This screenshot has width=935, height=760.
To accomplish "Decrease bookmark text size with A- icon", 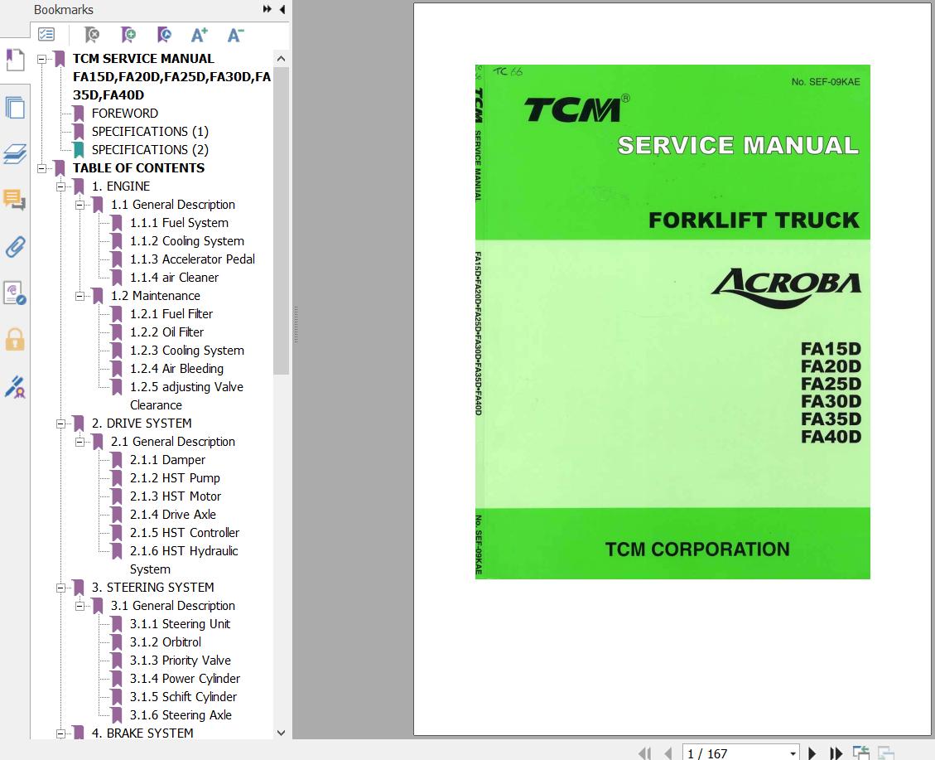I will pos(234,35).
